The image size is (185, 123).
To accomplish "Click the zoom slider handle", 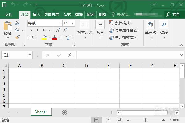I will click(x=146, y=120).
